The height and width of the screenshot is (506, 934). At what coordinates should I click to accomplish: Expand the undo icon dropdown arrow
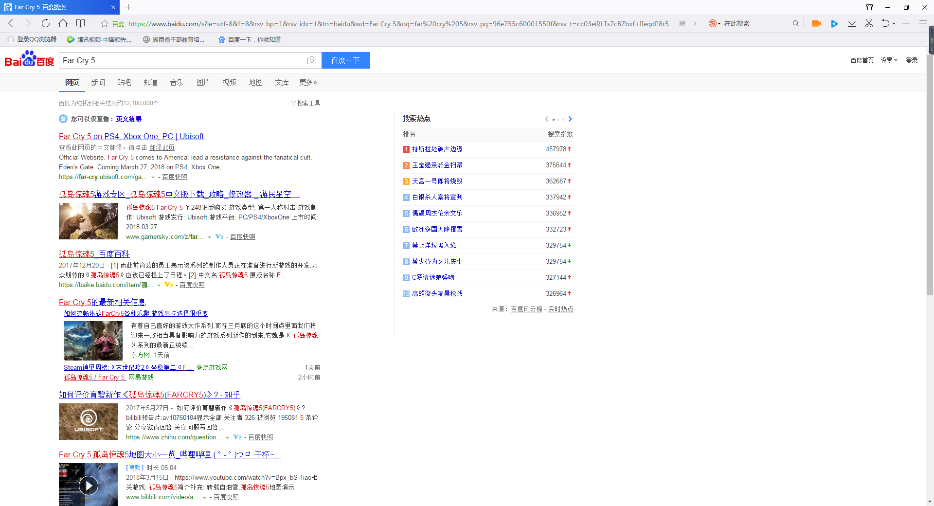894,24
